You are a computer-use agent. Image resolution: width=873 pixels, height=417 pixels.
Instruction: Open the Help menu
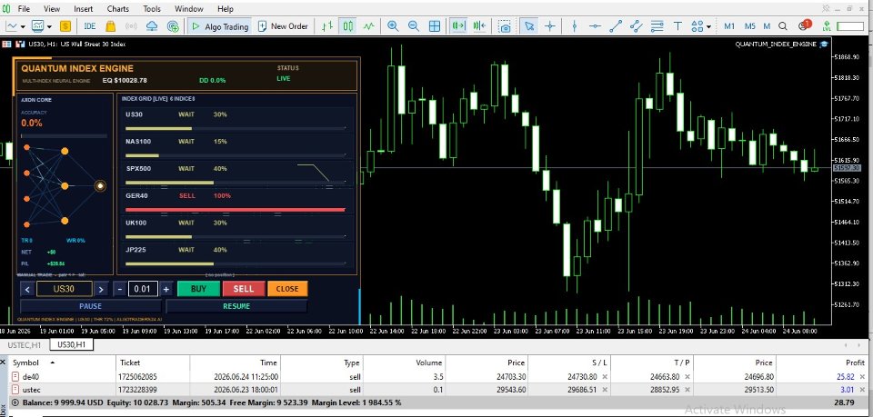225,9
